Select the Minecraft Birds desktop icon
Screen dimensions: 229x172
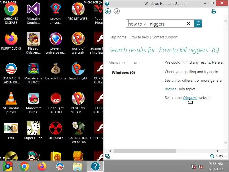[x=33, y=103]
